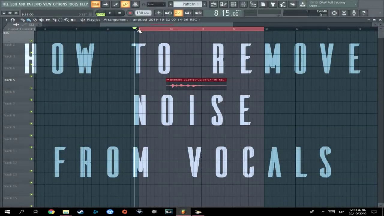Toggle the link-to-controller chain icon
The width and height of the screenshot is (384, 216).
(x=125, y=4)
